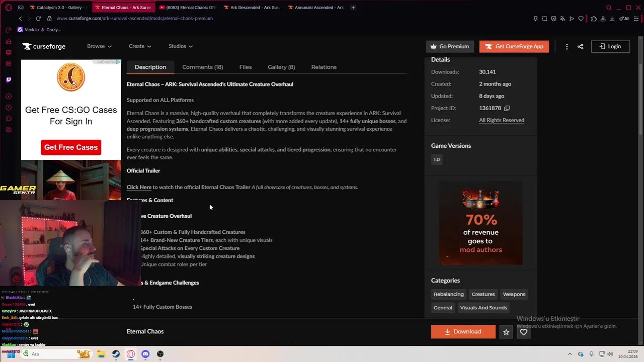Image resolution: width=644 pixels, height=362 pixels.
Task: Open browser extensions puzzle icon
Action: [x=594, y=19]
